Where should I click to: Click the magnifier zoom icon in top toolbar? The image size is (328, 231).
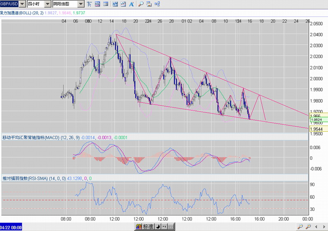[x=141, y=4]
